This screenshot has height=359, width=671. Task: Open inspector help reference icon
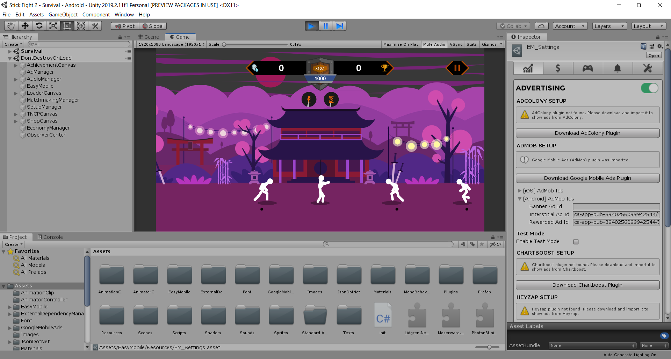click(643, 46)
